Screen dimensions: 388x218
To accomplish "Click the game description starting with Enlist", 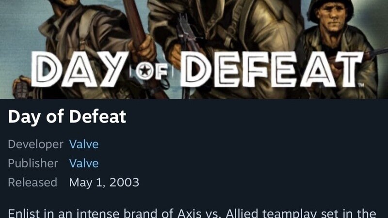I will point(192,213).
